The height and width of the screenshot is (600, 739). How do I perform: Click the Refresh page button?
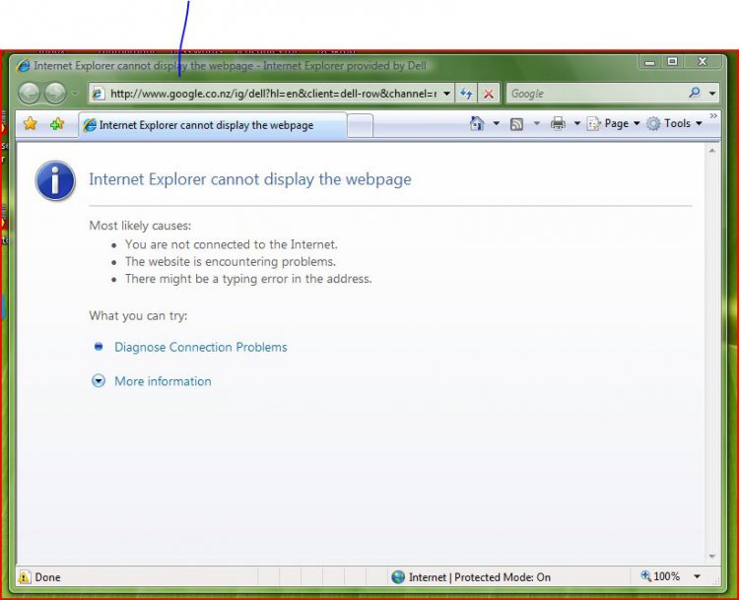coord(467,94)
